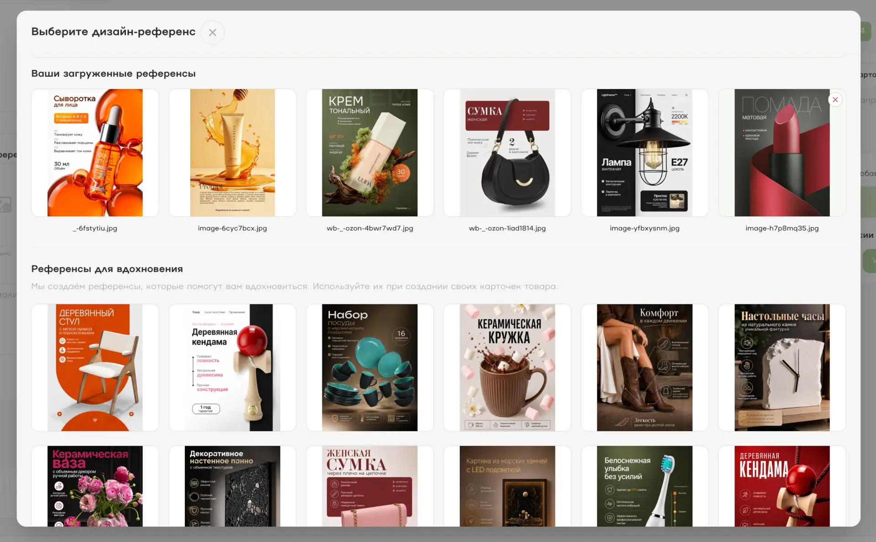876x542 pixels.
Task: Pick the Сумка женская black bag reference
Action: coord(507,153)
